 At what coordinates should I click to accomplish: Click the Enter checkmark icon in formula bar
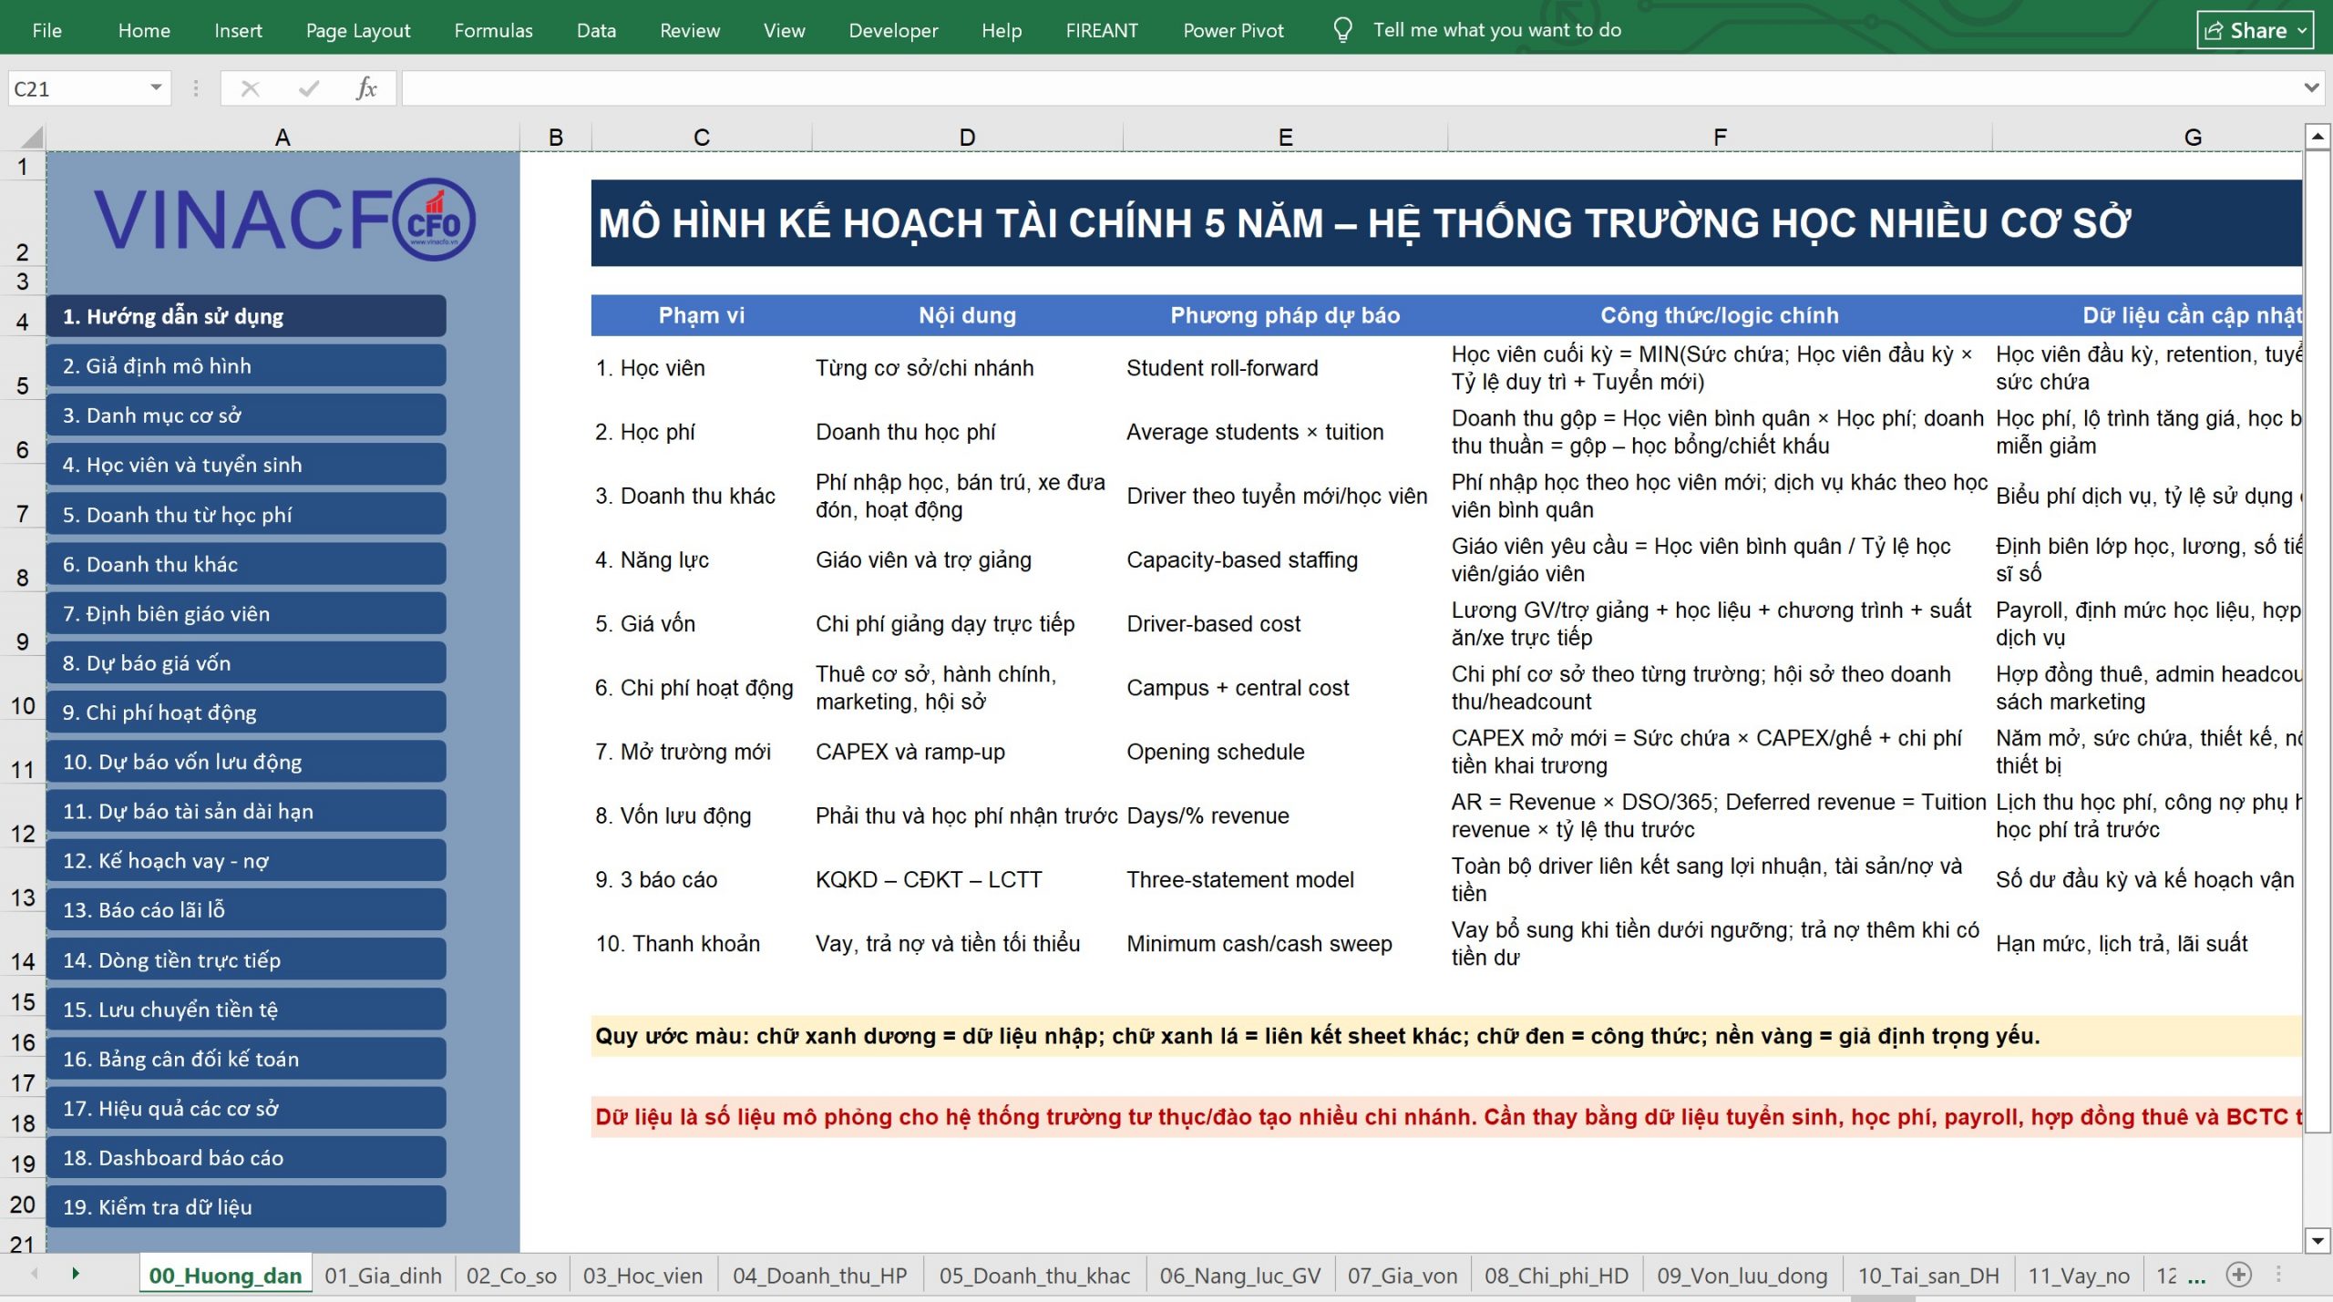pyautogui.click(x=309, y=88)
